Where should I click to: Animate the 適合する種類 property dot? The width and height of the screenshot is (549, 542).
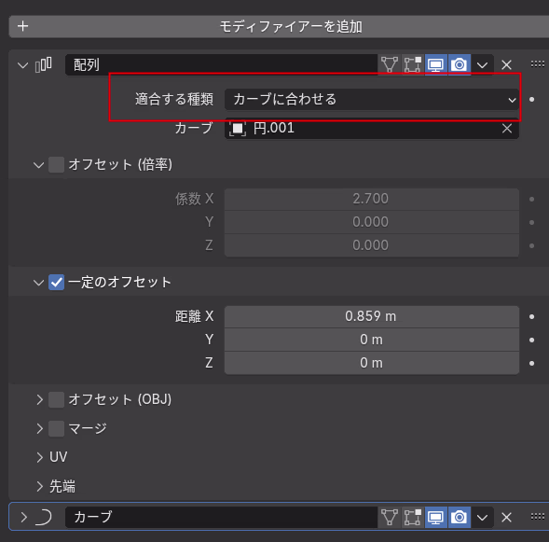pyautogui.click(x=532, y=100)
